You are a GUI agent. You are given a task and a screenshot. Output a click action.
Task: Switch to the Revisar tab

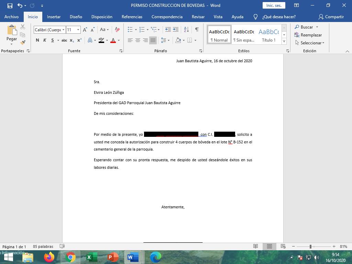click(x=198, y=16)
